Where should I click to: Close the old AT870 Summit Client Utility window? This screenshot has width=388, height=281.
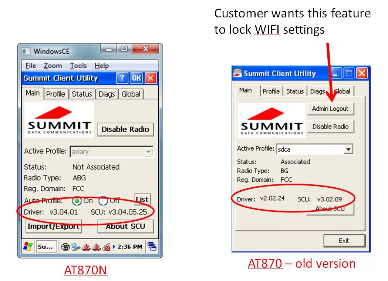[362, 73]
